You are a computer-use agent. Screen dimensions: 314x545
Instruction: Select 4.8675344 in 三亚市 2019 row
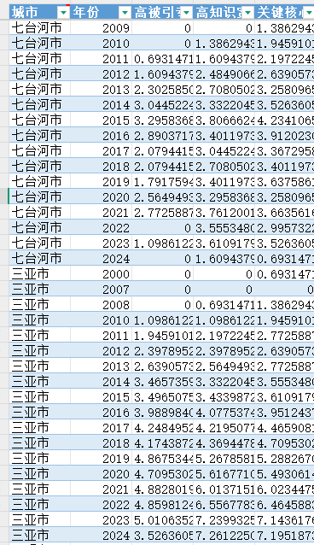click(163, 457)
